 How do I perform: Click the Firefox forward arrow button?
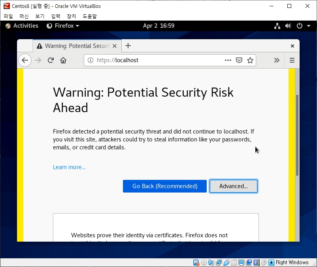pos(38,60)
